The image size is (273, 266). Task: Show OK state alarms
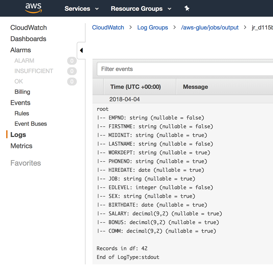click(19, 81)
